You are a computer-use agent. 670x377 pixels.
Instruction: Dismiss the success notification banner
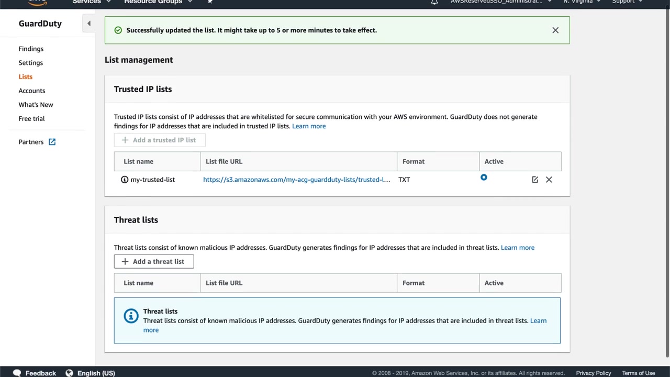pyautogui.click(x=555, y=30)
